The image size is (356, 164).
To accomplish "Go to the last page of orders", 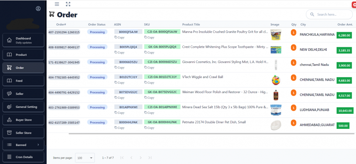I will coord(150,158).
